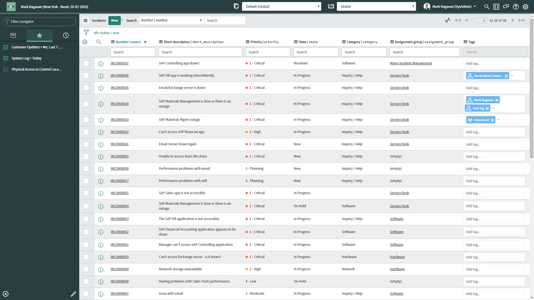The image size is (534, 300).
Task: Open the list controls hamburger menu
Action: pos(85,20)
